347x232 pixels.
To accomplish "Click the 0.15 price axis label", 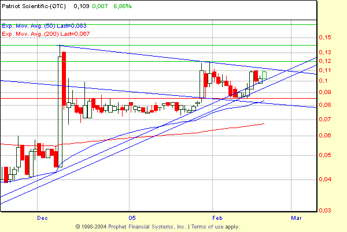I will pos(326,38).
